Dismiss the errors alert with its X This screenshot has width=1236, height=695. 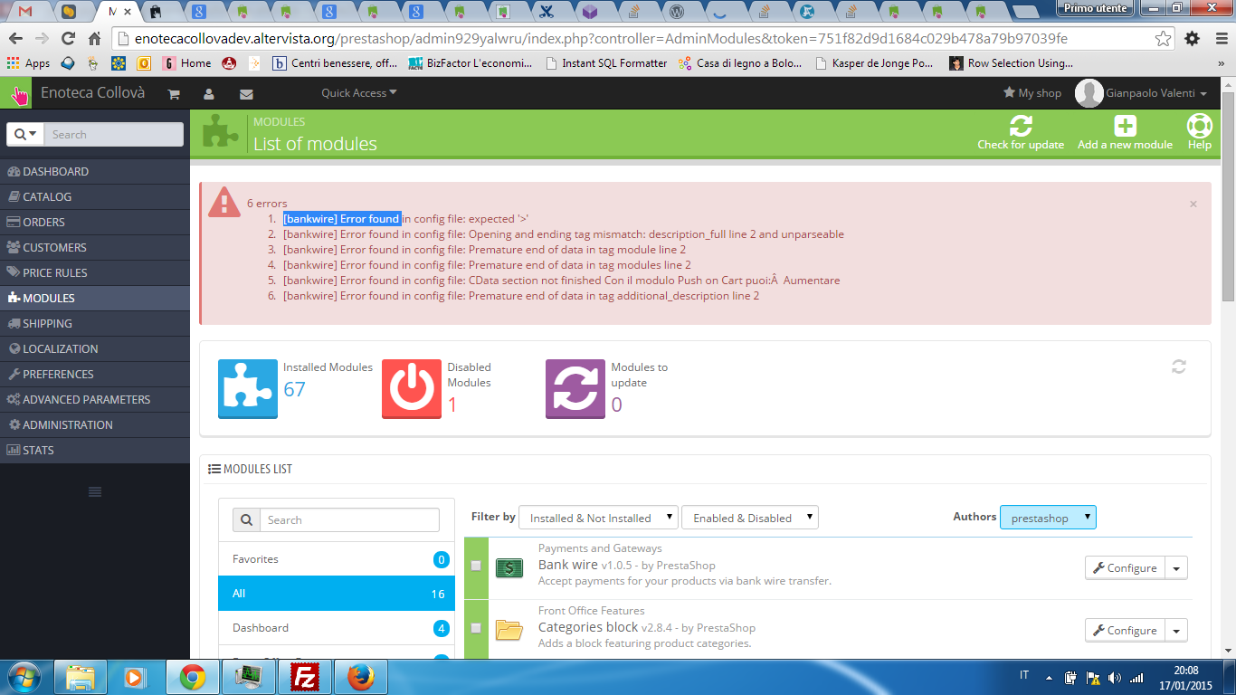coord(1193,205)
